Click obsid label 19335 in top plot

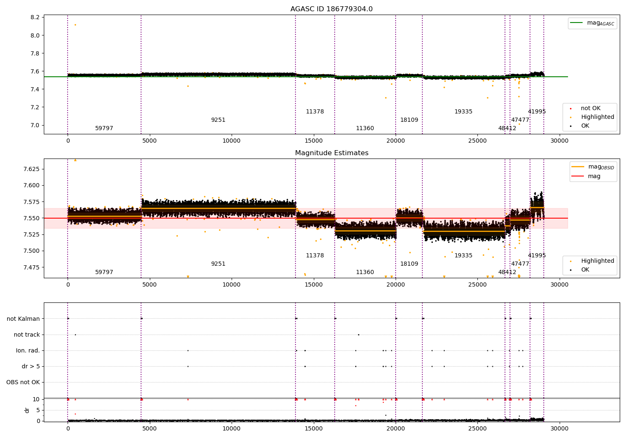463,112
